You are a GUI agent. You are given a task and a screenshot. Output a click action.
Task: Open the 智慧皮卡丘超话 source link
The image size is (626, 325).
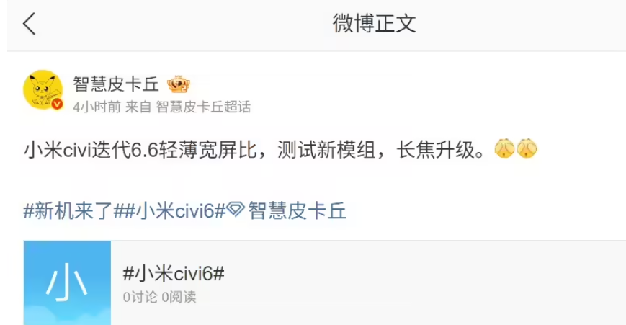coord(203,107)
